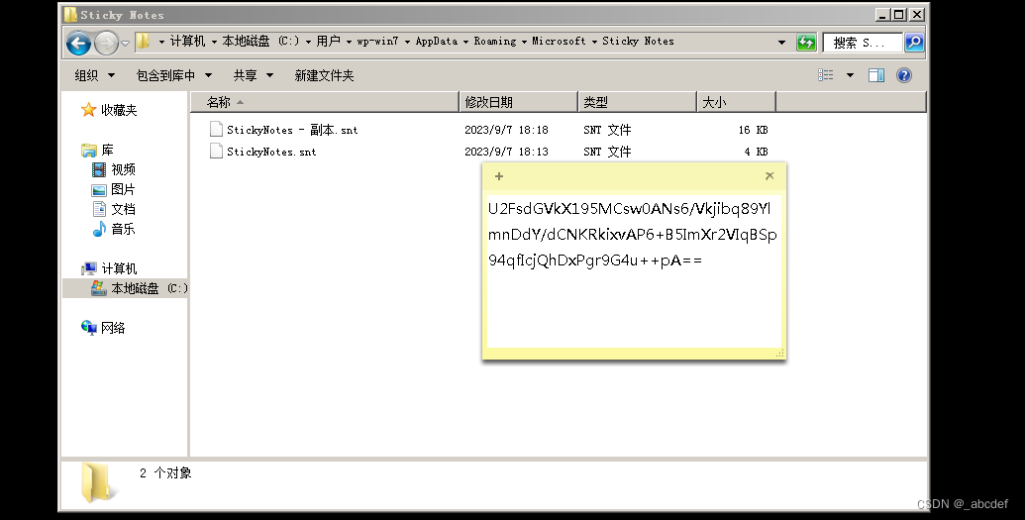Click the Sticky Notes title bar folder icon
Image resolution: width=1025 pixels, height=520 pixels.
coord(70,15)
